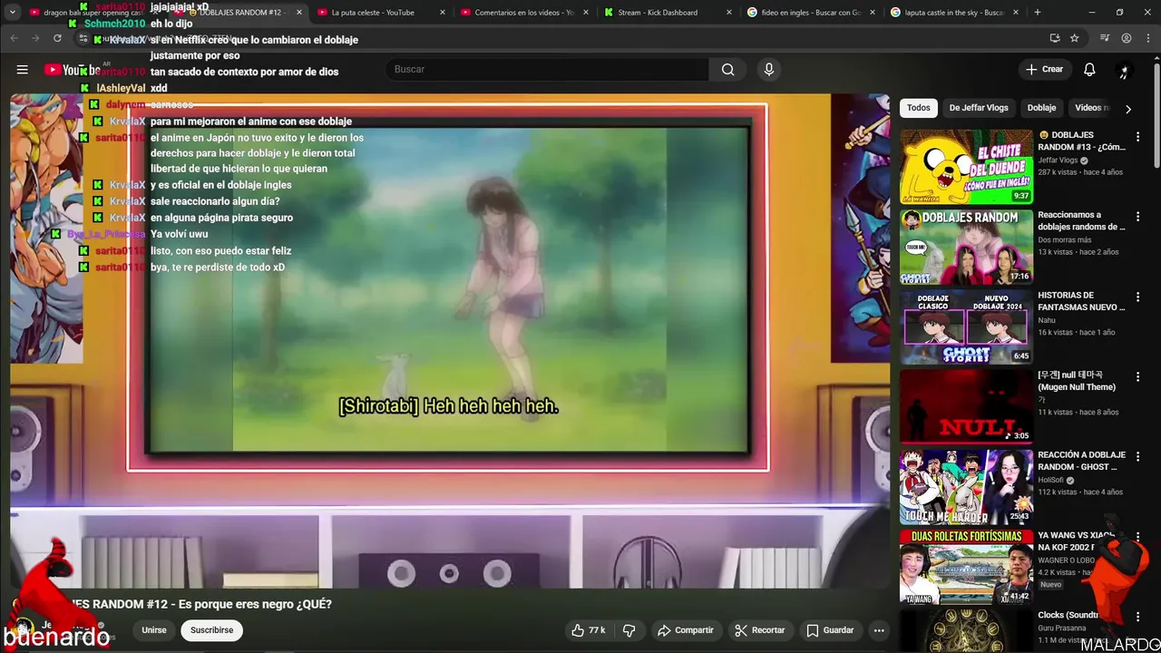Viewport: 1161px width, 653px height.
Task: Open more actions ellipsis beside Guardar
Action: click(878, 630)
